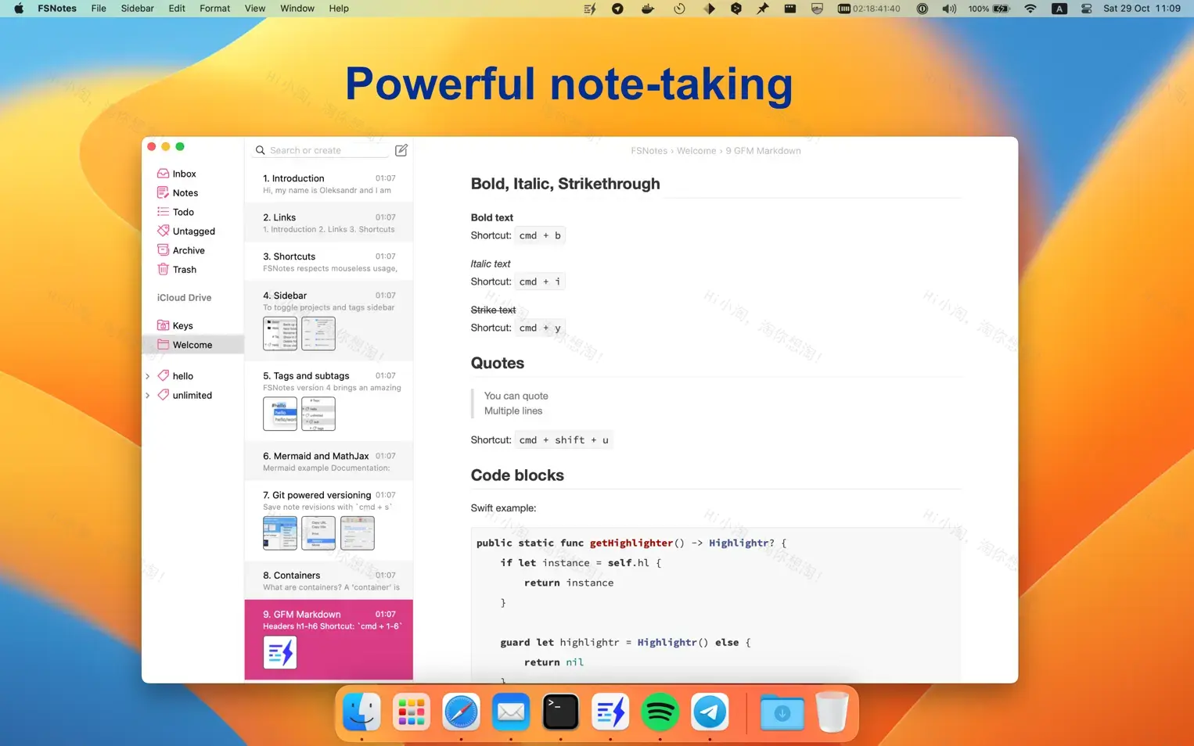Open the Archive box icon
Image resolution: width=1194 pixels, height=746 pixels.
pos(163,250)
